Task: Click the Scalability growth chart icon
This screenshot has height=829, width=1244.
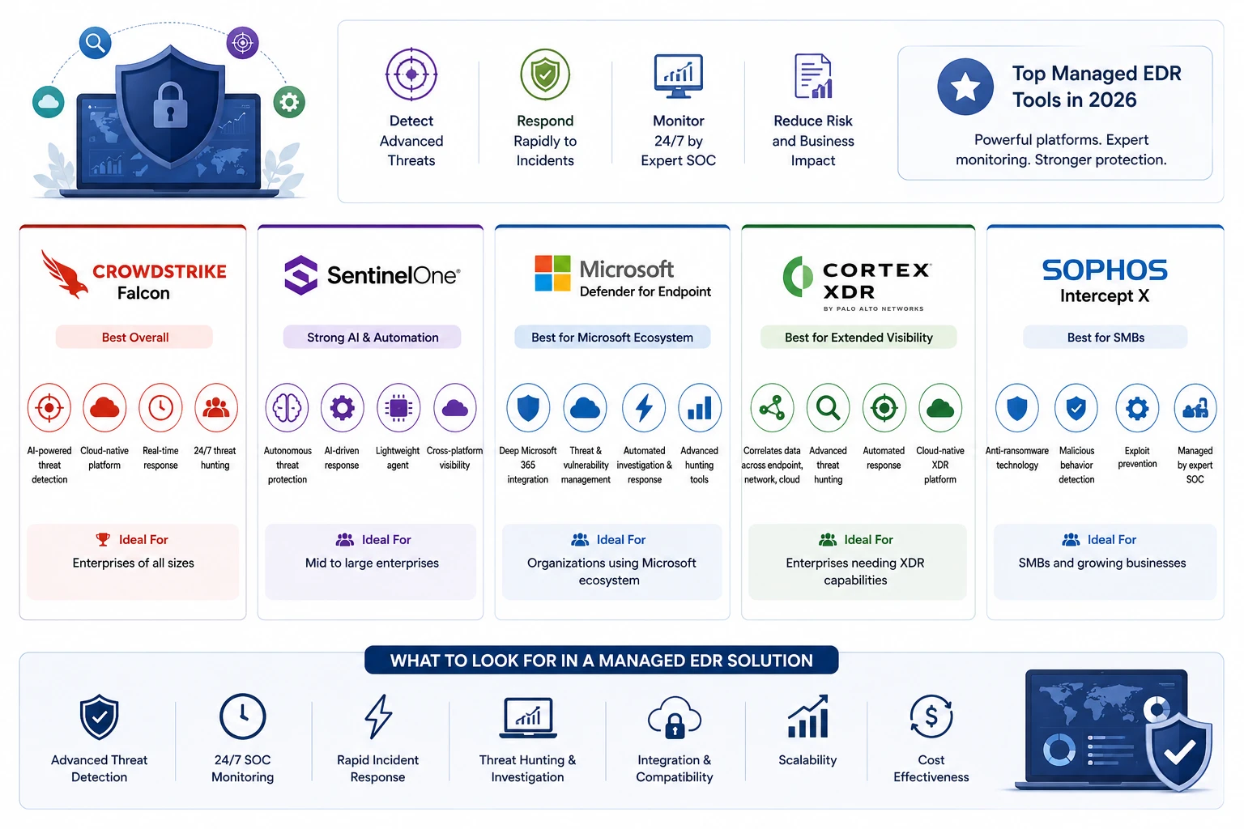Action: (x=808, y=716)
